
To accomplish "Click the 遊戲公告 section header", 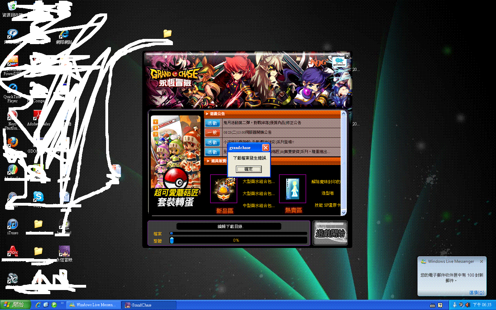I will pos(272,114).
